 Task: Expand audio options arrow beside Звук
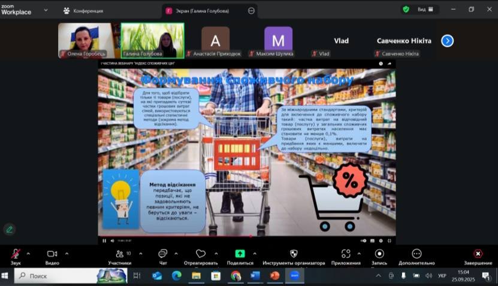(28, 253)
